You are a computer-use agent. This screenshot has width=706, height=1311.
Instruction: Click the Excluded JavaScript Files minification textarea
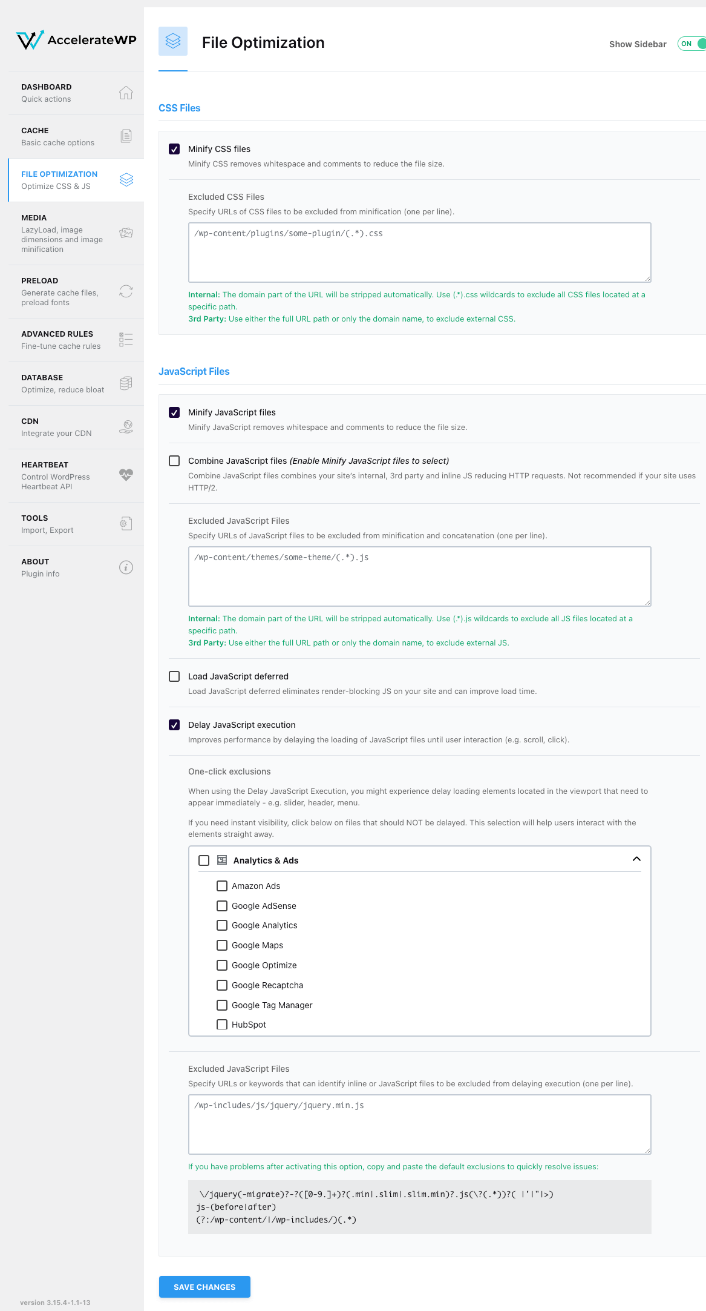point(420,576)
